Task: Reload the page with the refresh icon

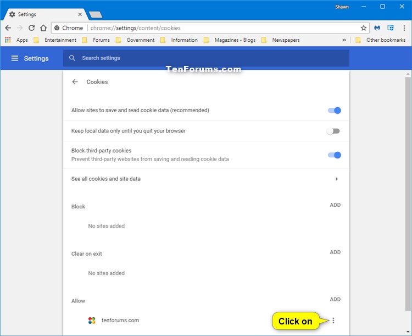Action: [x=31, y=28]
